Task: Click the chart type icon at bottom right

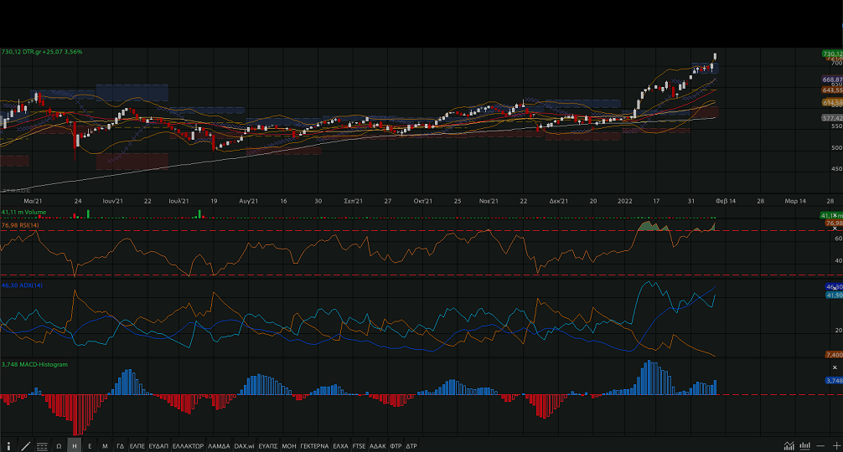Action: 789,446
